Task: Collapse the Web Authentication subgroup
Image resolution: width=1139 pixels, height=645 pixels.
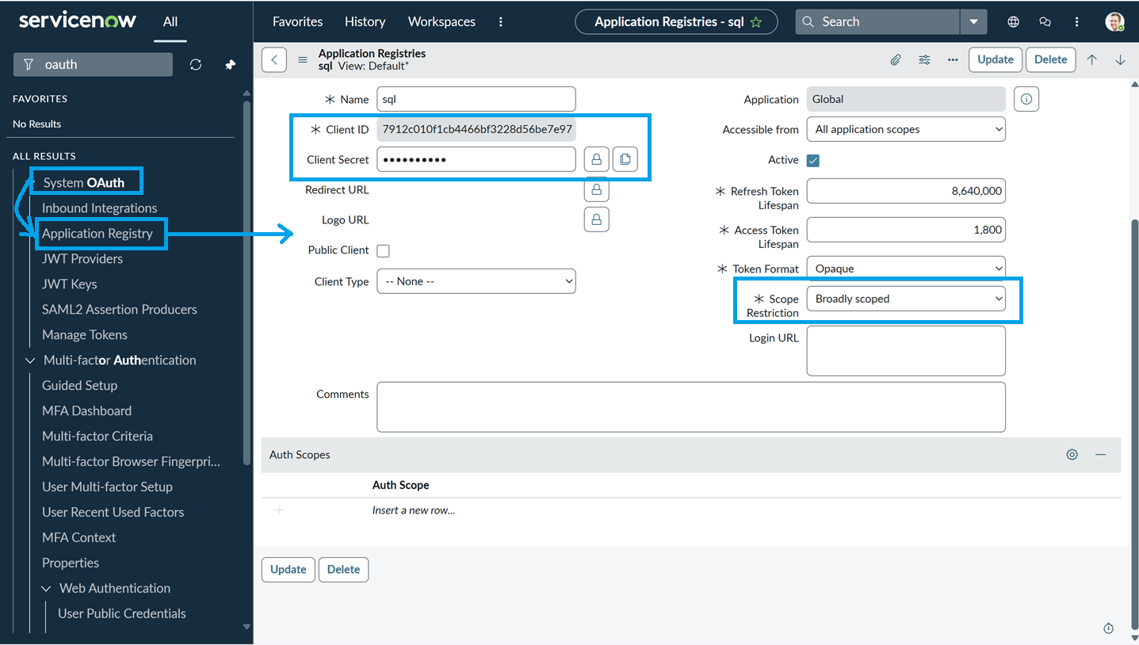Action: tap(47, 589)
